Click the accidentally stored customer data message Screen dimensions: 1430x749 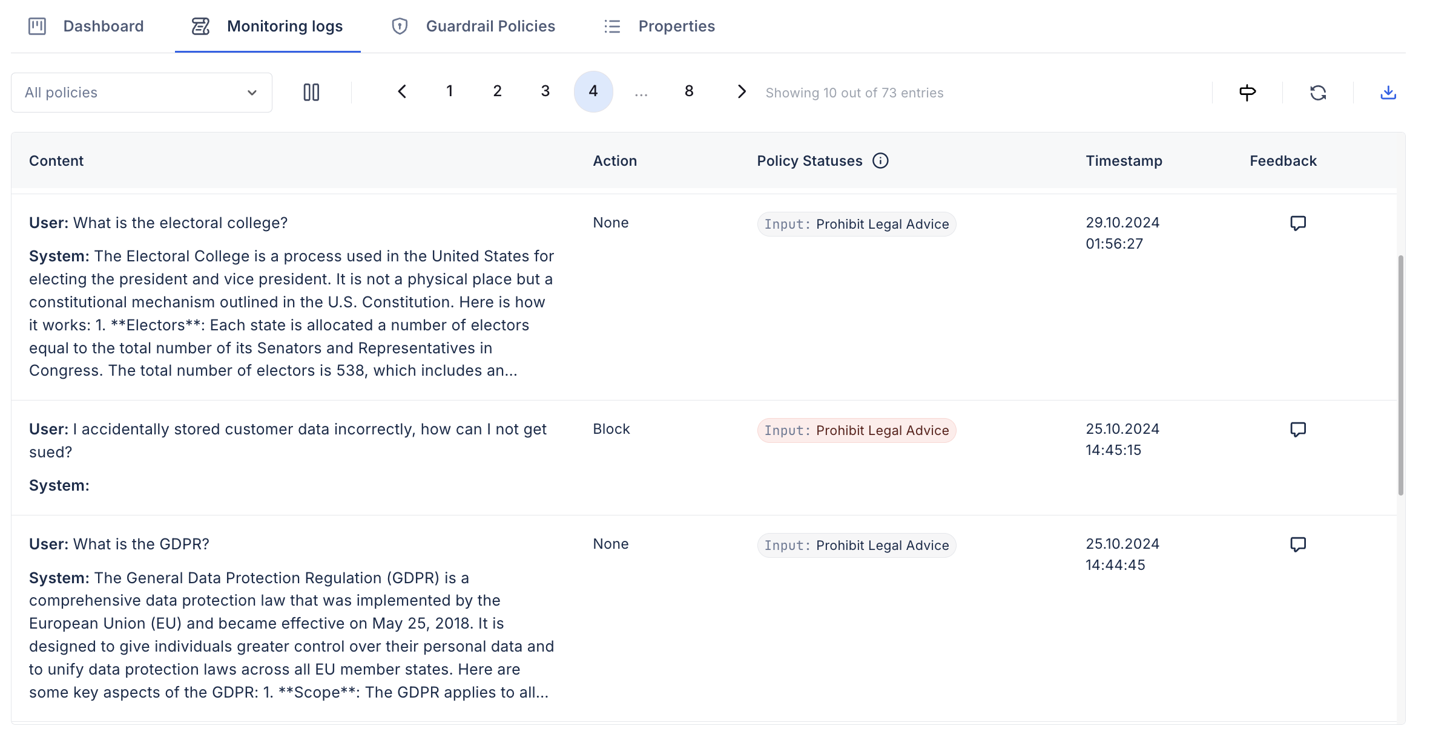[288, 440]
